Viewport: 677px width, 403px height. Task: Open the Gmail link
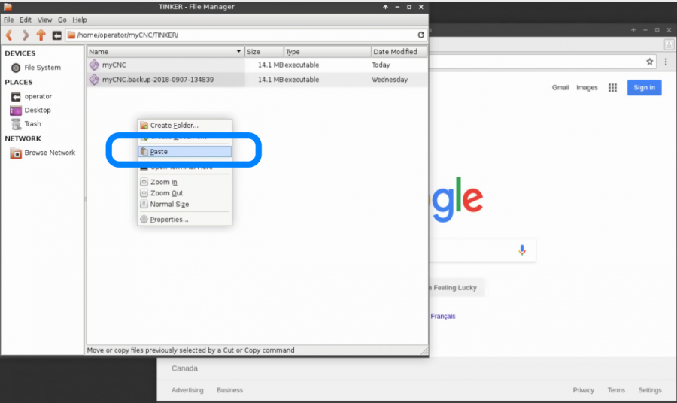560,88
